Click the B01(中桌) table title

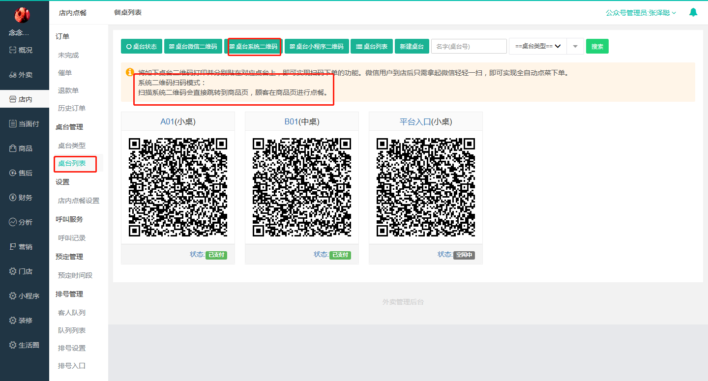click(x=302, y=121)
